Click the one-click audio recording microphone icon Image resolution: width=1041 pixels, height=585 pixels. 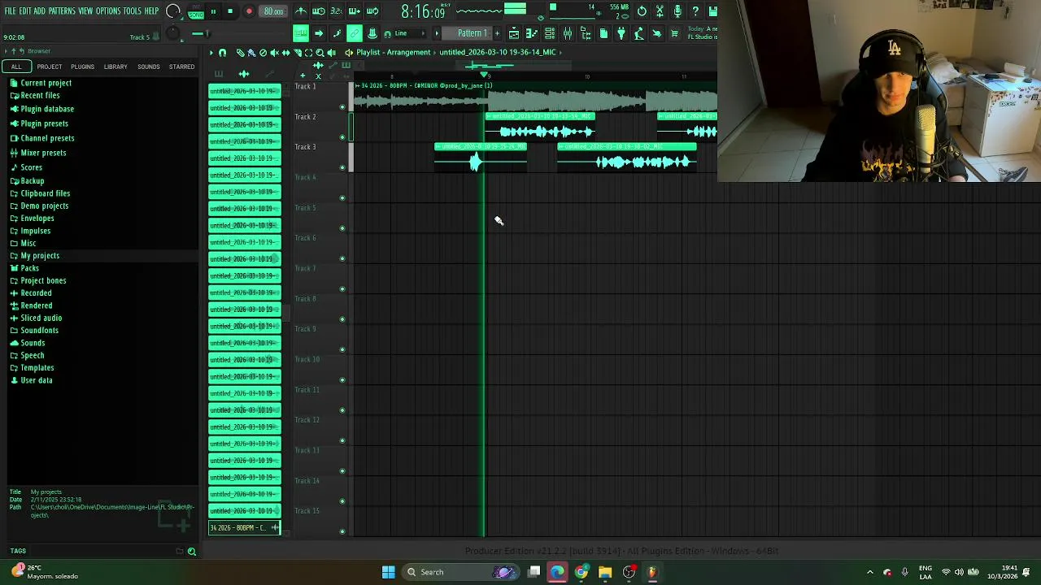tap(677, 11)
